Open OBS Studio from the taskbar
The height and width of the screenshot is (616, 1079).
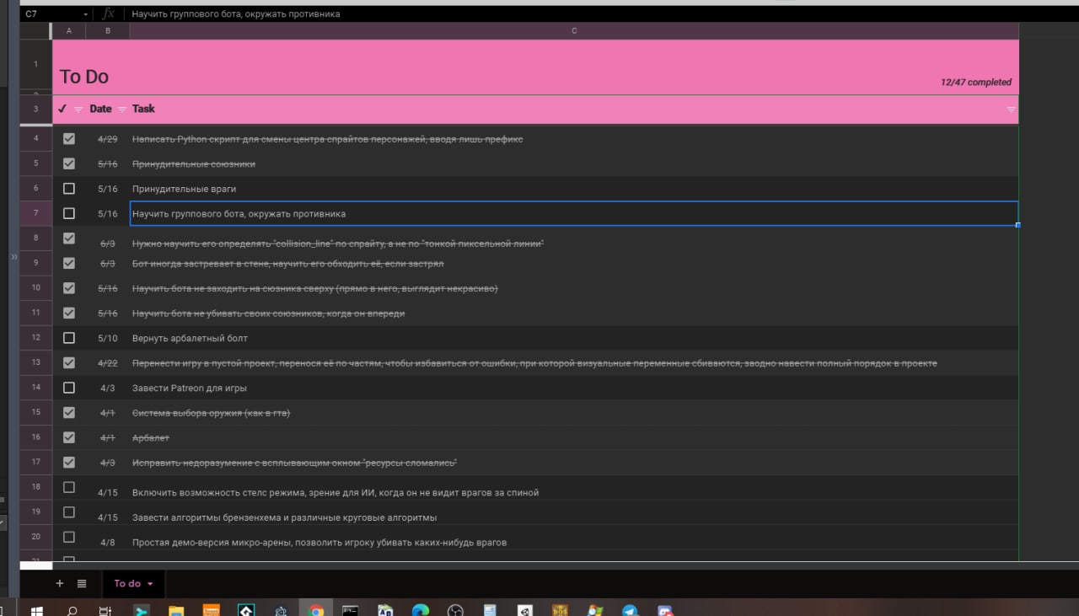(455, 611)
